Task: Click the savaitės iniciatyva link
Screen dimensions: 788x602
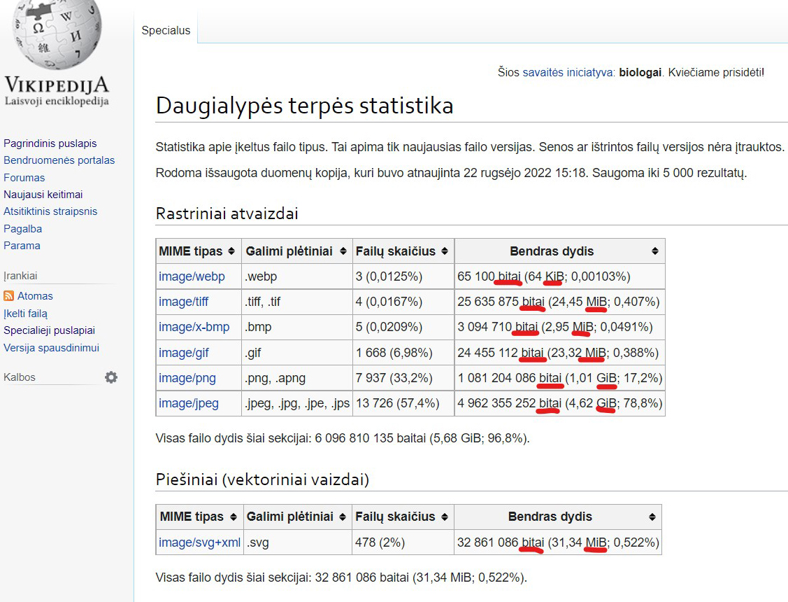Action: (568, 72)
